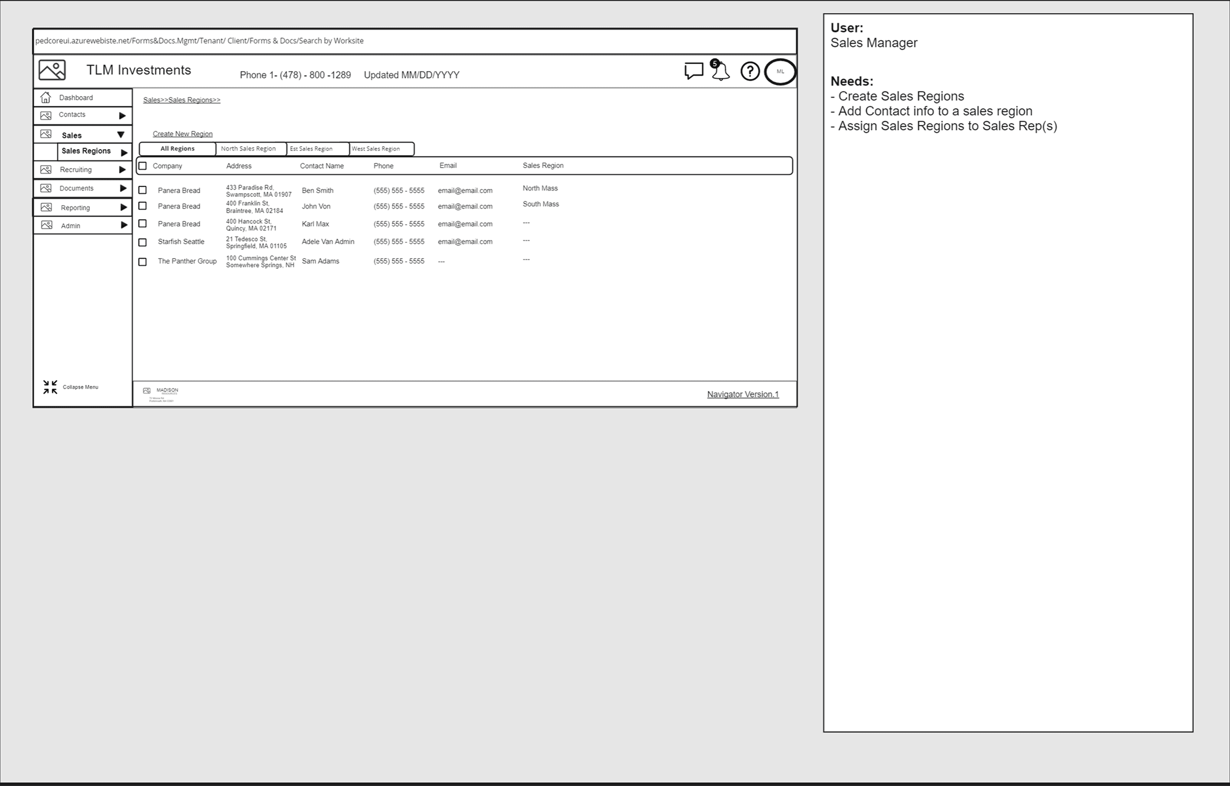Image resolution: width=1230 pixels, height=786 pixels.
Task: Open the Sales Regions submenu item
Action: (86, 151)
